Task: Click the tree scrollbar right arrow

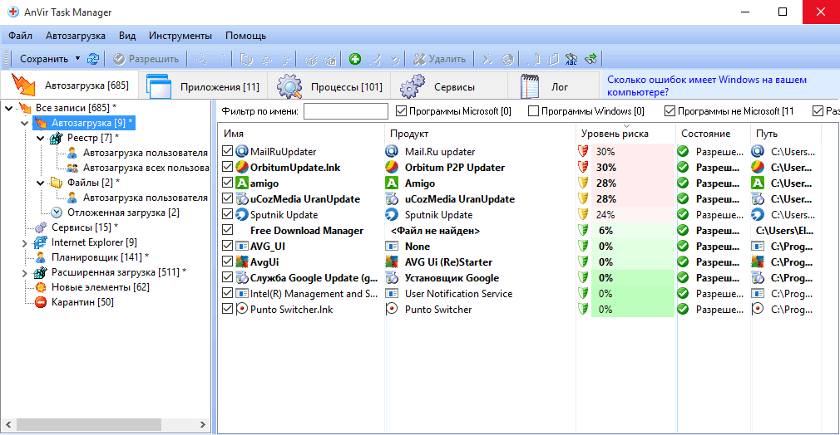Action: coord(202,424)
